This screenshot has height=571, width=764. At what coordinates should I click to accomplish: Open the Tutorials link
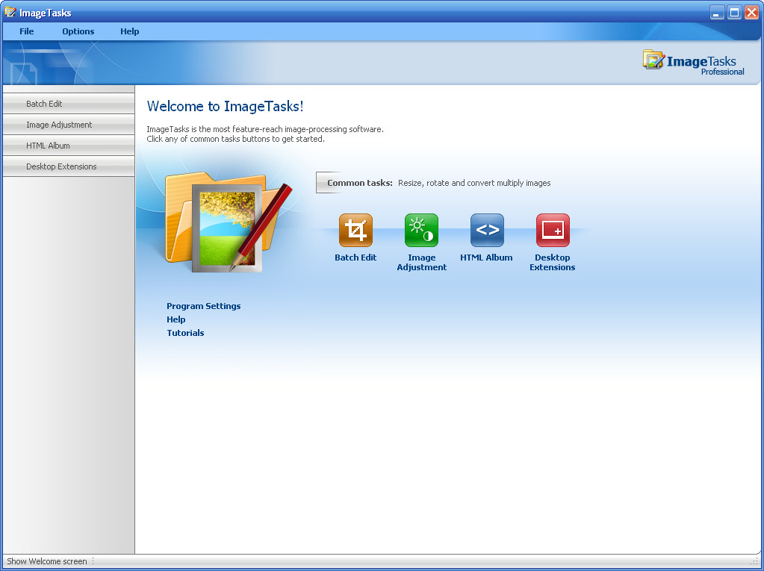pos(185,333)
